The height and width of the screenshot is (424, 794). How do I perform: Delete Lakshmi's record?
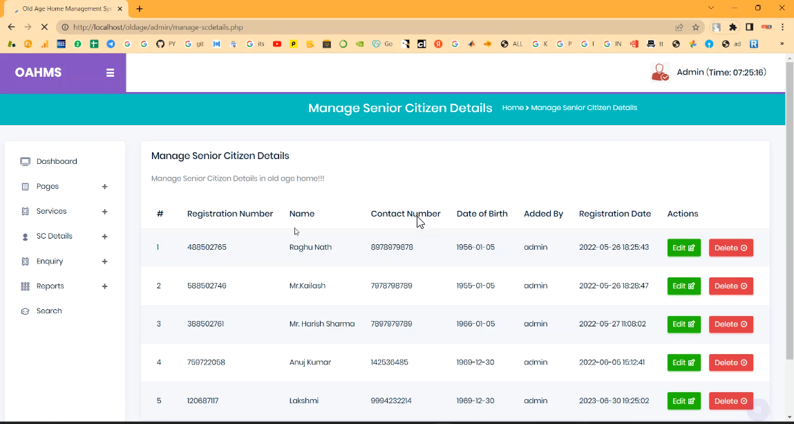point(730,401)
